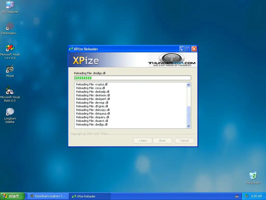Select the Longhorn SideBar desktop shortcut
This screenshot has width=266, height=200.
point(10,116)
